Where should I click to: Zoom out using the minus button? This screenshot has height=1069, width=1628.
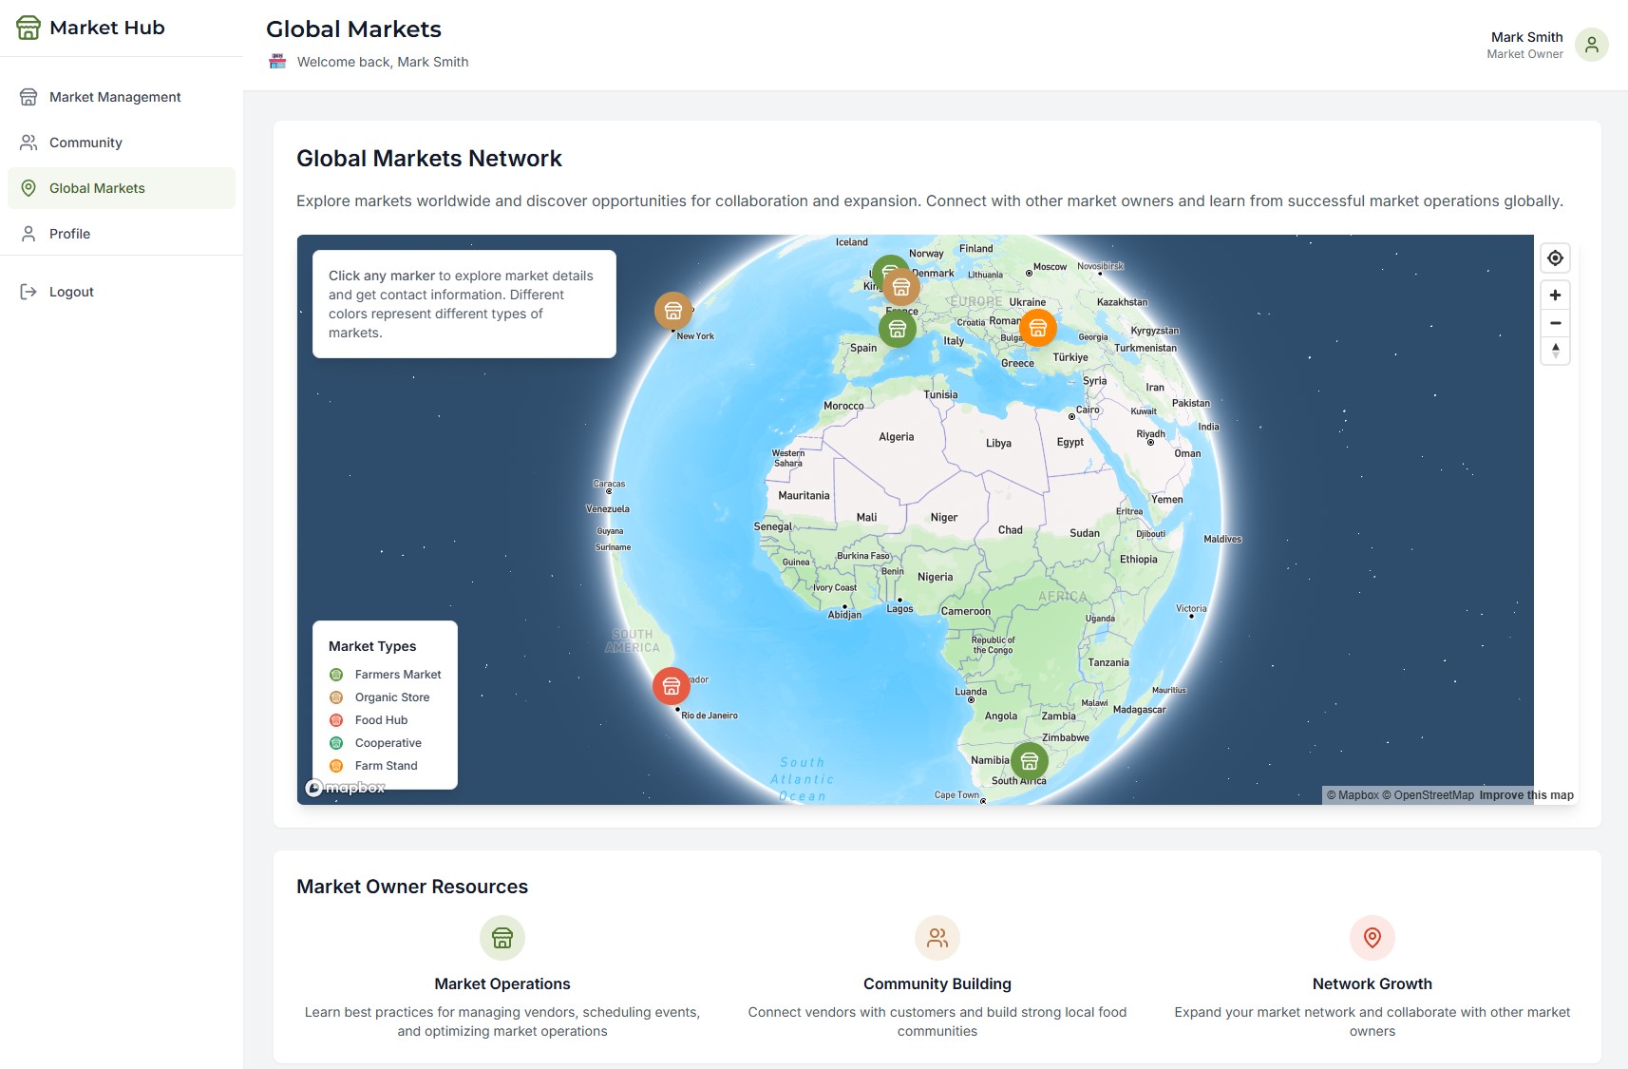(x=1555, y=323)
